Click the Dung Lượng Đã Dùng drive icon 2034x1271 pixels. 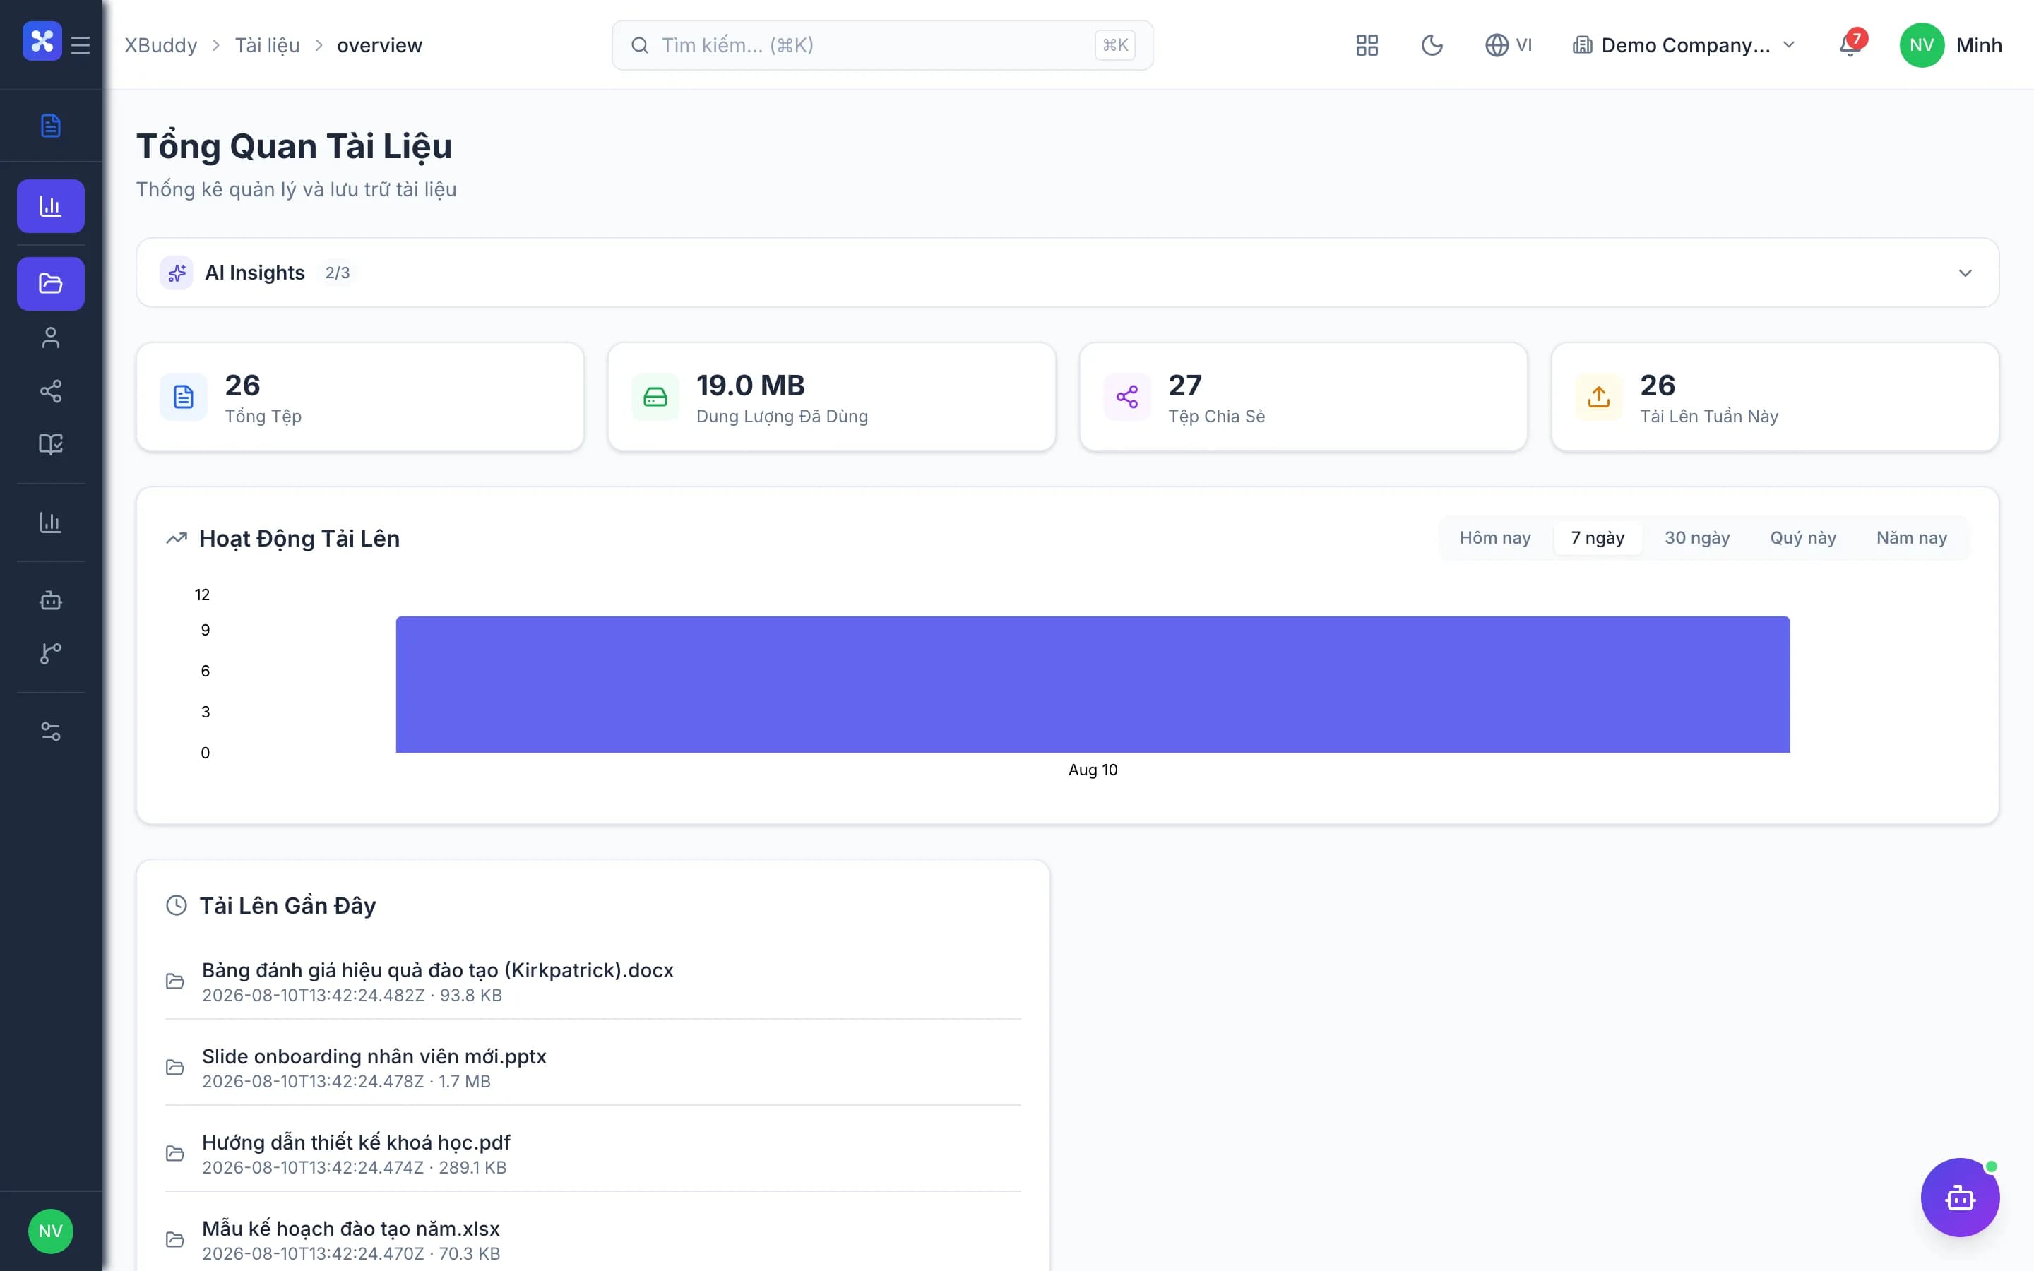655,397
